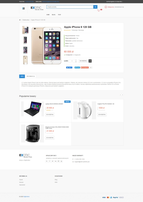This screenshot has width=143, height=202.
Task: Open the Twitter icon in footer
Action: [53, 161]
